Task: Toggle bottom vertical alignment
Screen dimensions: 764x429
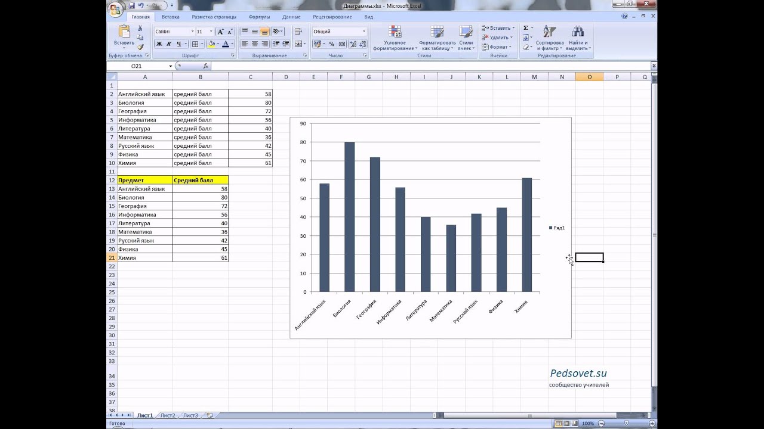Action: click(x=264, y=32)
